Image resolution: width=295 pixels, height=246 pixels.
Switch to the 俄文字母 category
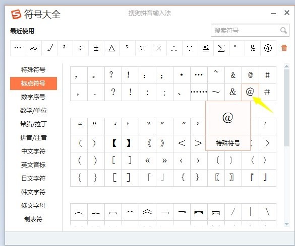coord(33,205)
